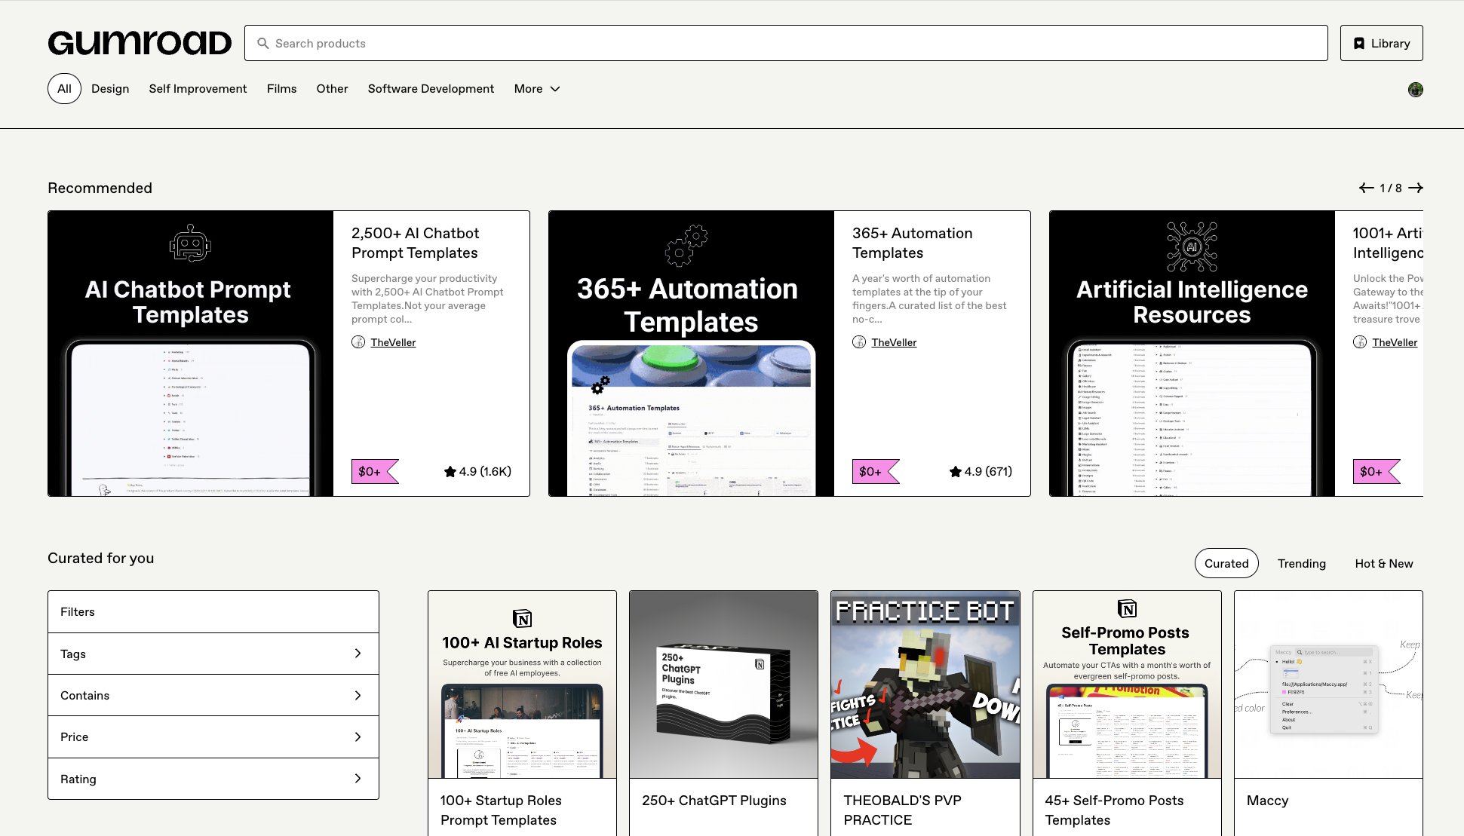Screen dimensions: 1464x836
Task: Click star rating 4.9 (1.6K)
Action: coord(477,471)
